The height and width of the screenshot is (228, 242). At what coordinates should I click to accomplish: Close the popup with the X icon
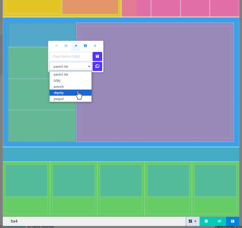(x=95, y=46)
